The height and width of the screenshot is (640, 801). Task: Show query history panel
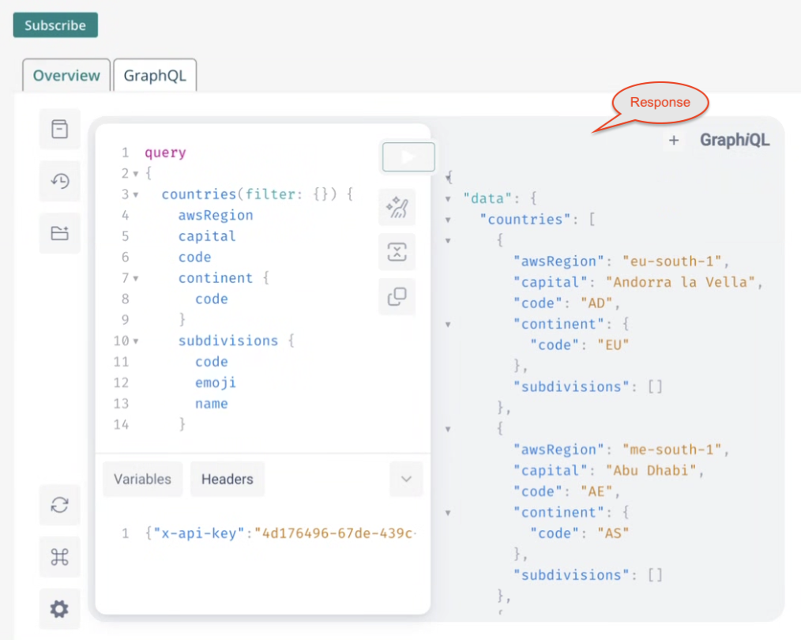click(x=60, y=181)
